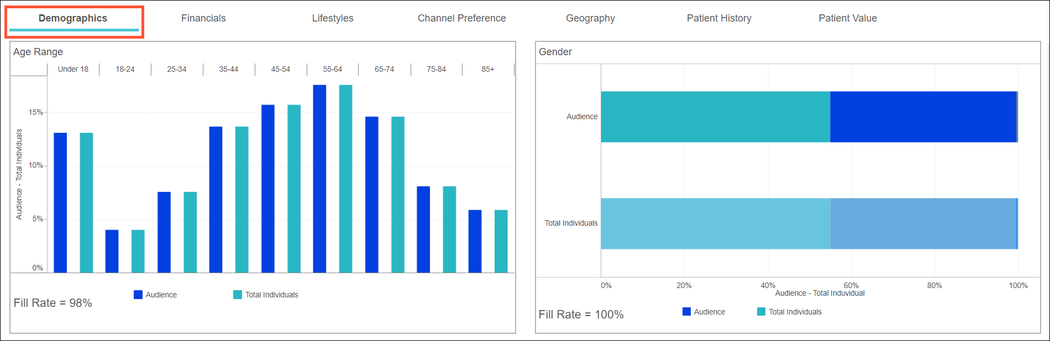The image size is (1050, 341).
Task: Select the Demographics tab
Action: [73, 19]
